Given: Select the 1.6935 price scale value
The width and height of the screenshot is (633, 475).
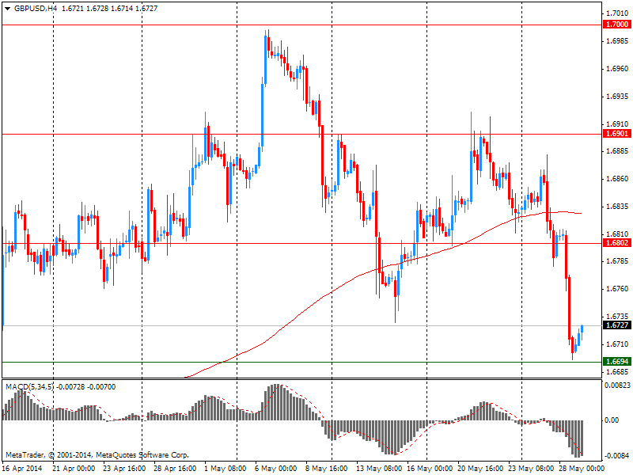Looking at the screenshot, I should click(x=617, y=96).
